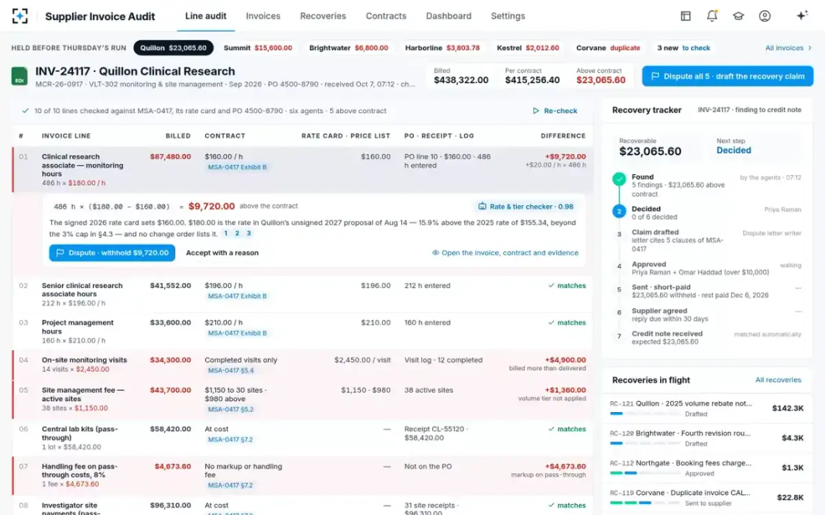Select the Corvane duplicate chip
The image size is (825, 515).
pos(608,48)
